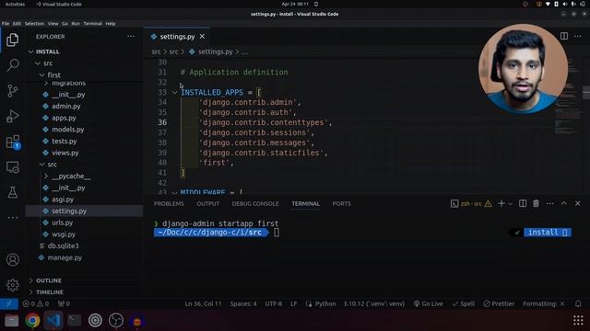Viewport: 590px width, 331px height.
Task: Show errors and warnings count
Action: 36,303
